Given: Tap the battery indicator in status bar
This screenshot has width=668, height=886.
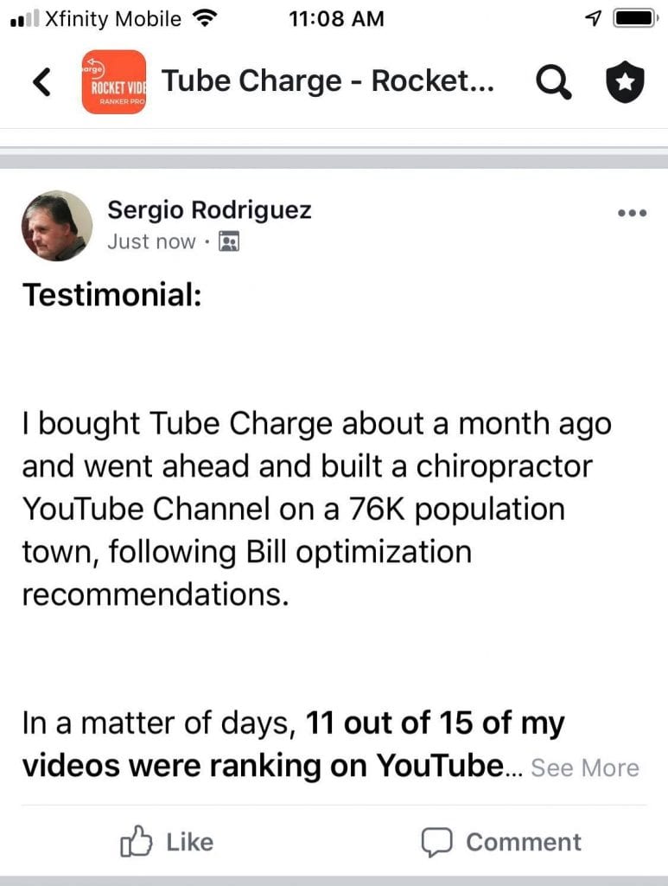Looking at the screenshot, I should (x=637, y=18).
